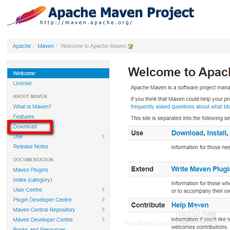Expand the Plugin Developer Centre chevron

coord(103,199)
